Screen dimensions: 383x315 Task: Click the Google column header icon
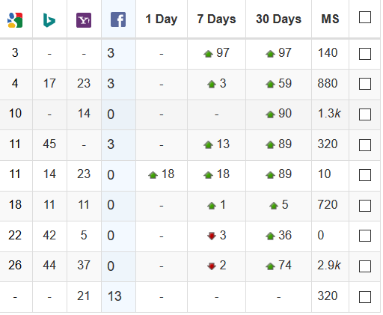pos(15,20)
